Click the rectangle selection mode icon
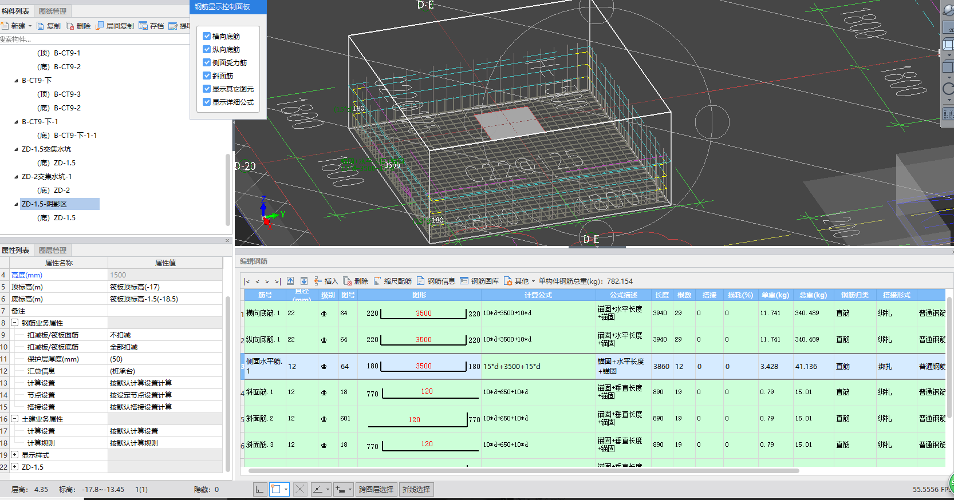 (x=276, y=489)
